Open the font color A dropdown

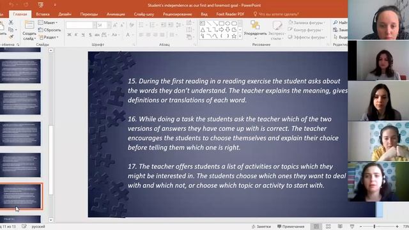[129, 34]
